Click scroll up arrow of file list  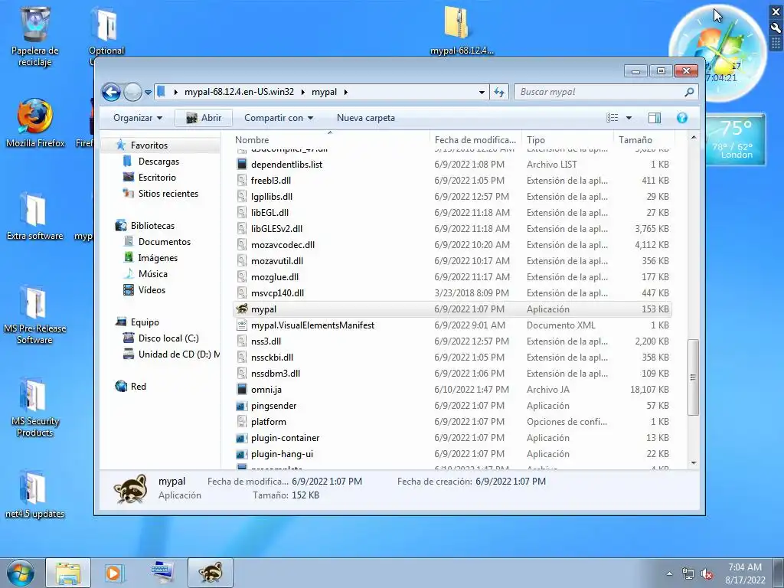pyautogui.click(x=694, y=138)
